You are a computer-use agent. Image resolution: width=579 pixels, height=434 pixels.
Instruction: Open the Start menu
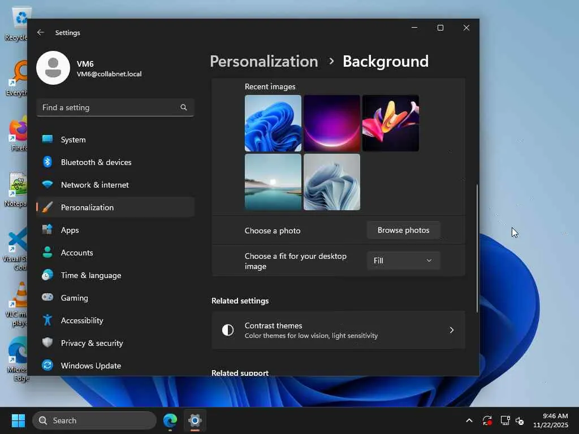19,420
